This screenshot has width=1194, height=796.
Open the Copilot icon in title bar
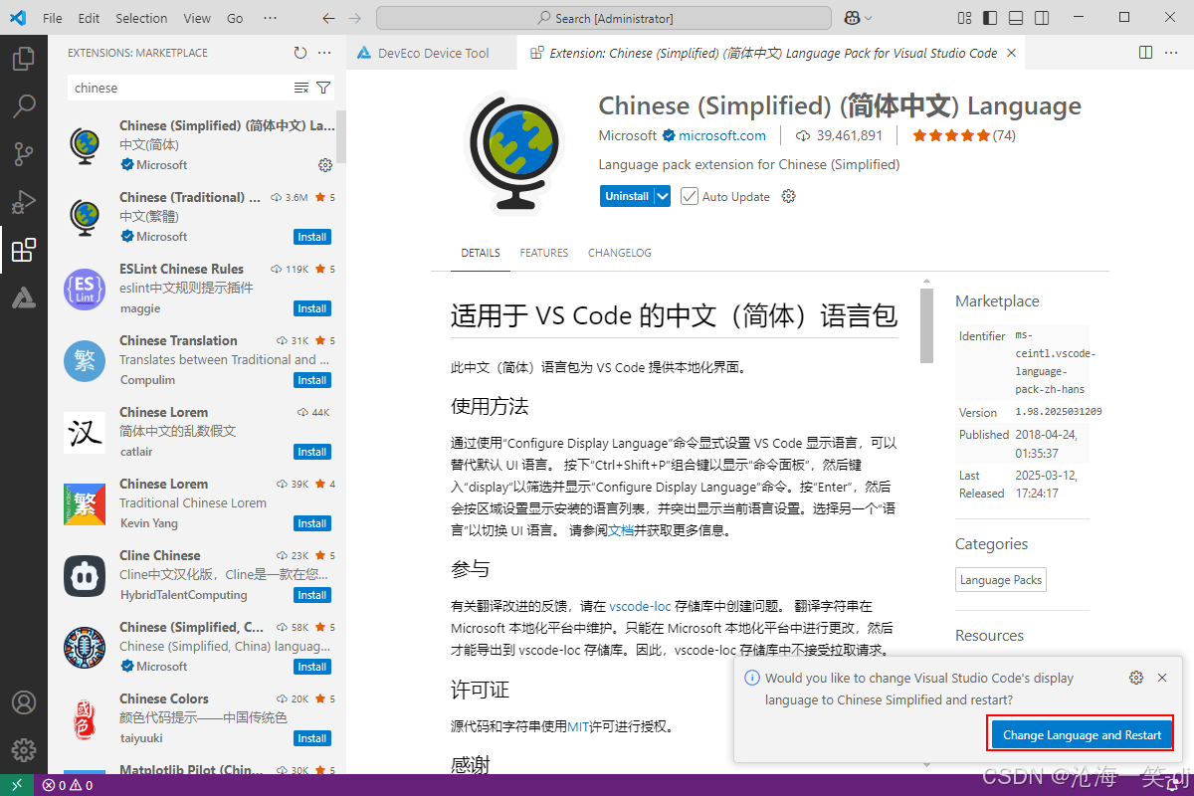852,18
